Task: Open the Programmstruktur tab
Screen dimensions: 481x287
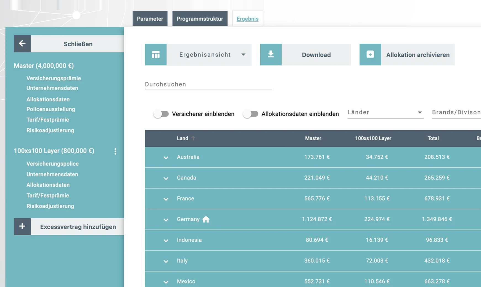Action: click(200, 19)
